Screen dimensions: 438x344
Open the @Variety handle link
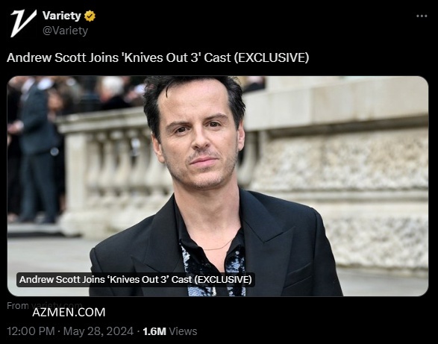tap(66, 30)
